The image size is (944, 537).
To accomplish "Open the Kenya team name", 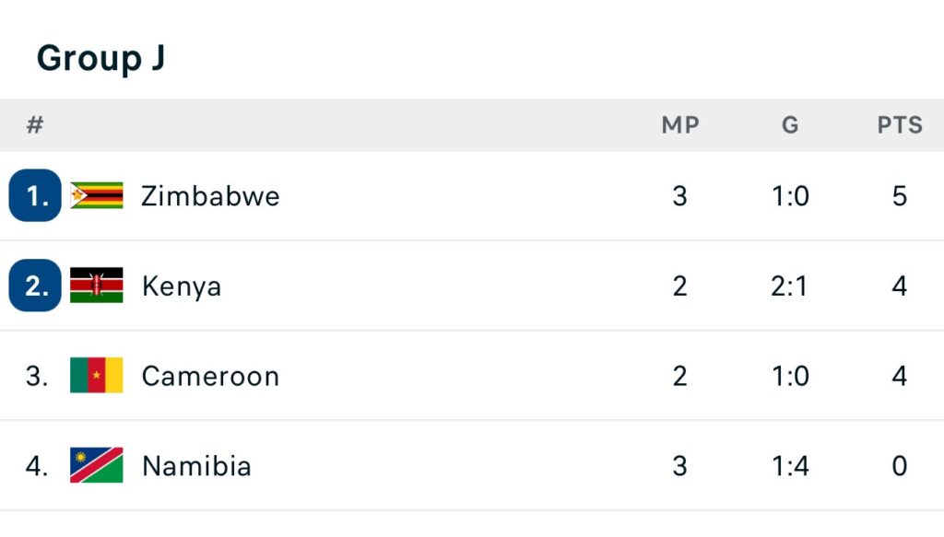I will click(182, 286).
